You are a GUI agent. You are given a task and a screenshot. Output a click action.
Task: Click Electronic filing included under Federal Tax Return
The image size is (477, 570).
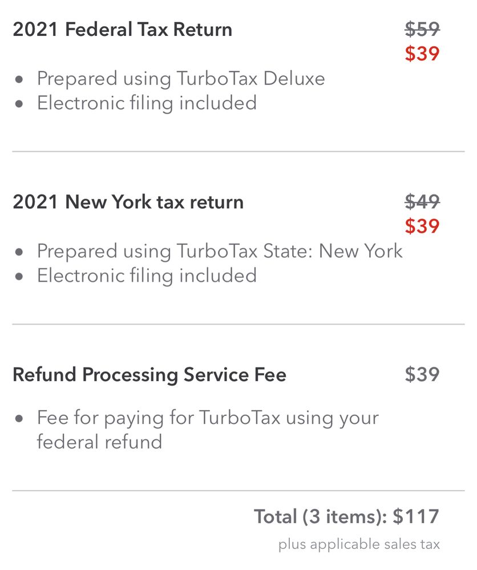point(147,103)
